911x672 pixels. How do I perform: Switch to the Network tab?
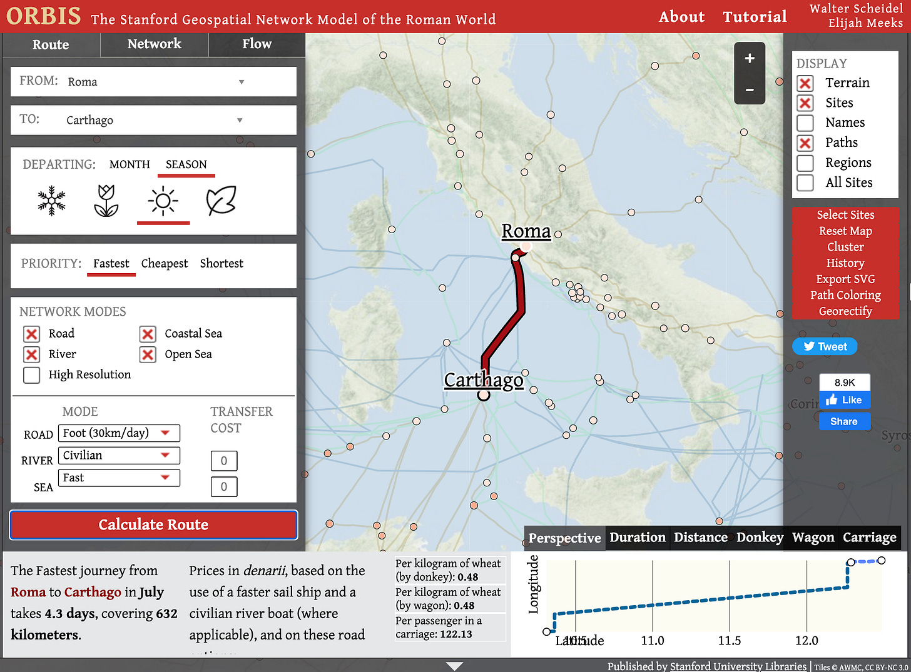(154, 44)
